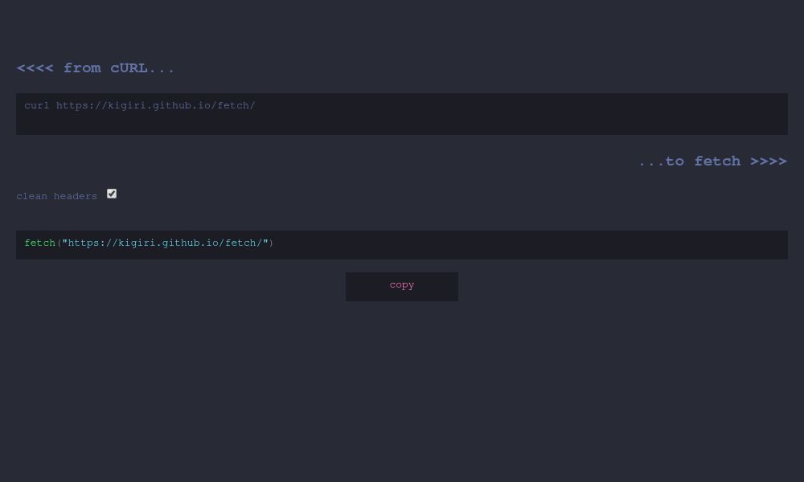
Task: Click the copy button
Action: (x=402, y=286)
